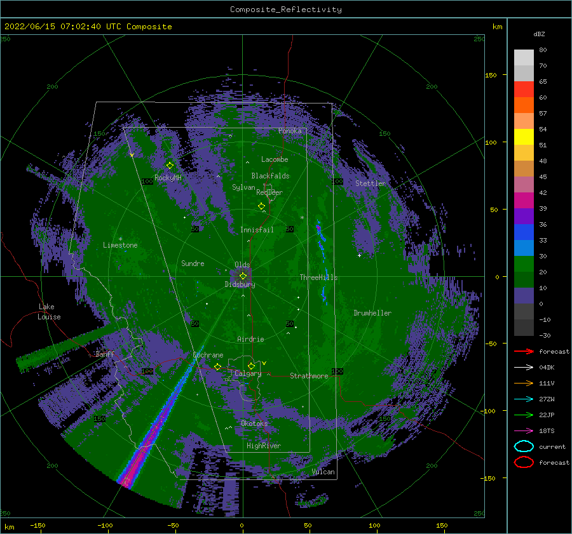Screen dimensions: 572x534
Task: Click the yellow marker near RockyMH
Action: click(x=170, y=166)
